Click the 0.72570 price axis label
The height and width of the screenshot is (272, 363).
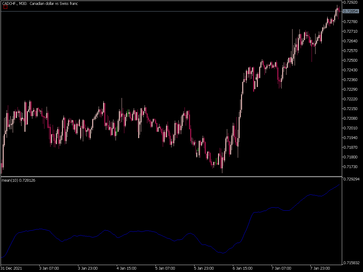point(351,50)
